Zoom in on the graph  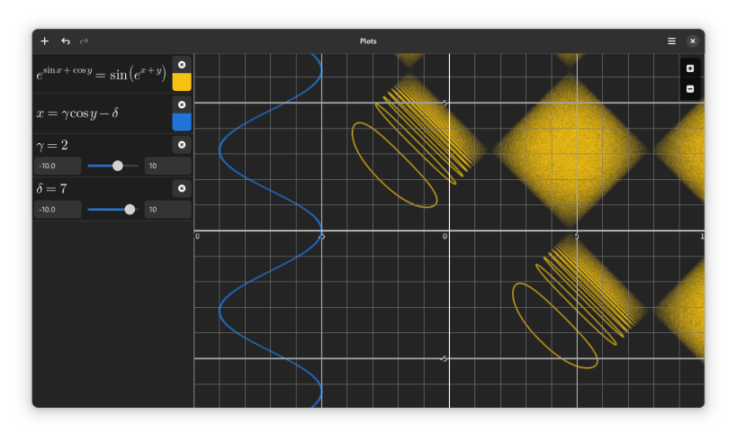(x=690, y=68)
